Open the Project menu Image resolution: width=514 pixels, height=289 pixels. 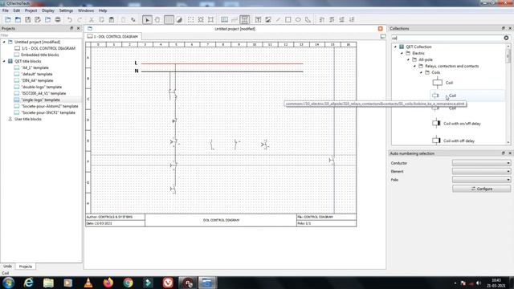[x=31, y=10]
